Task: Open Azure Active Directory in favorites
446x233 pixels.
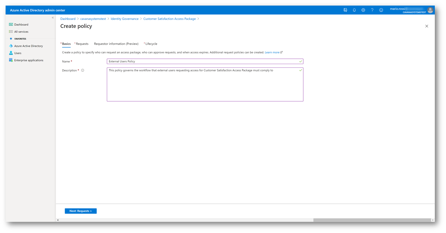Action: (28, 46)
